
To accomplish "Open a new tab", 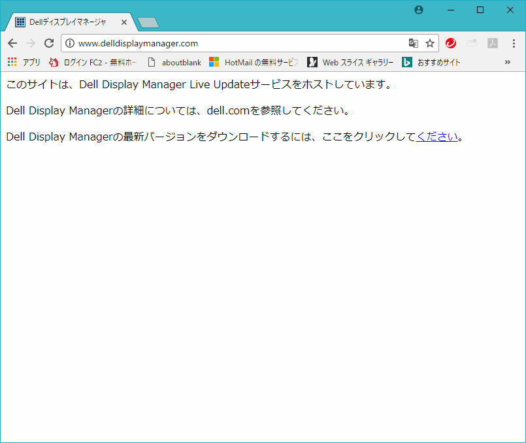I will [149, 23].
